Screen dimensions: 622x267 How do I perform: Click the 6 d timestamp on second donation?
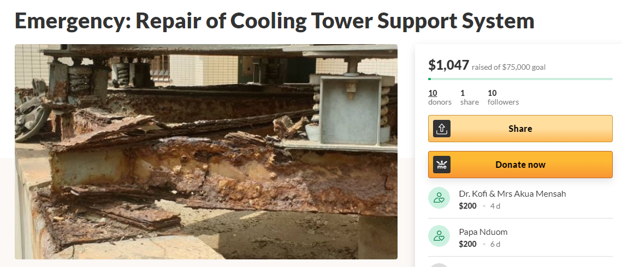tap(495, 245)
